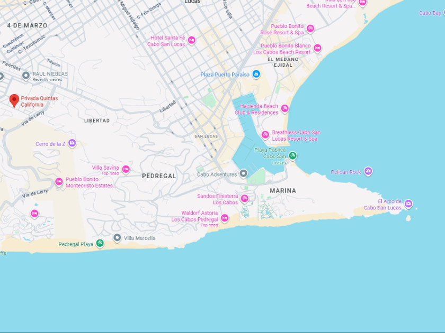Open the Sandos Finisterra marker icon
Screen dimensions: 445x333
point(244,199)
